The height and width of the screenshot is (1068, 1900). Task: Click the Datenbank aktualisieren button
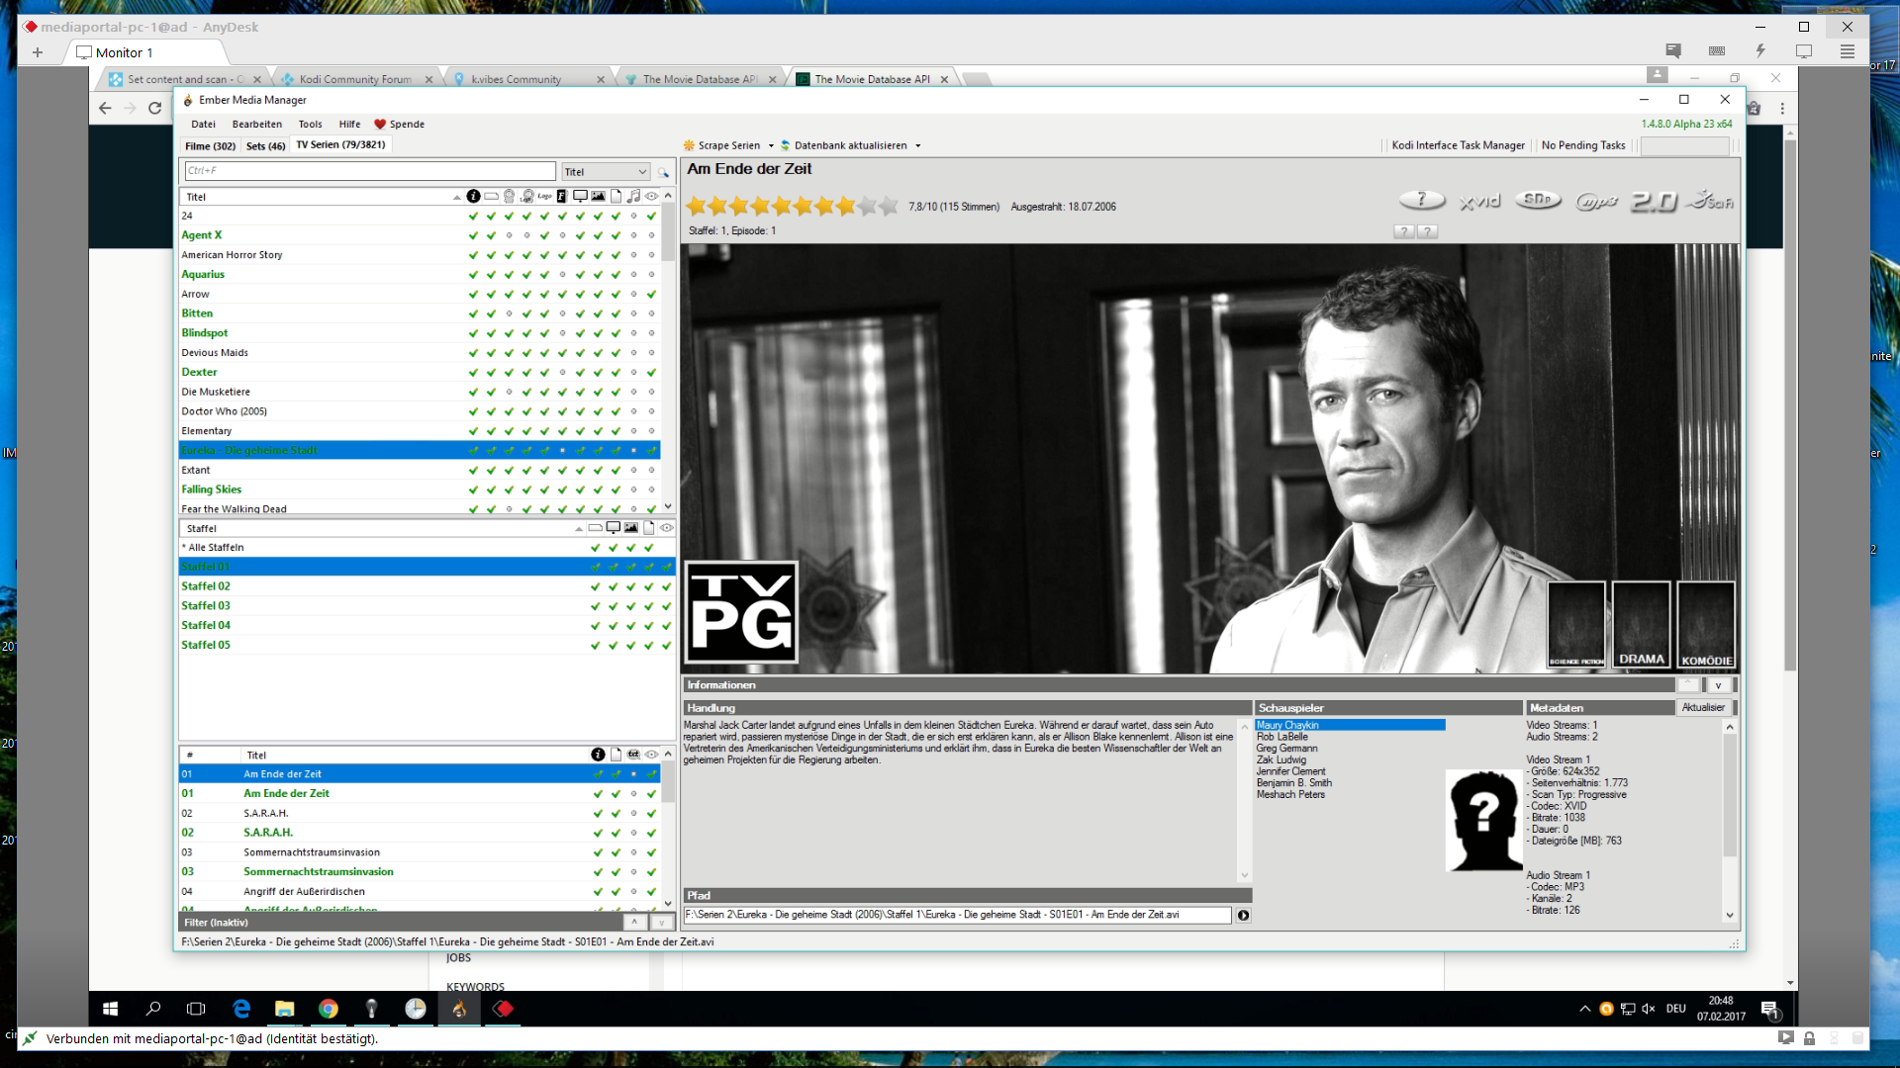843,145
